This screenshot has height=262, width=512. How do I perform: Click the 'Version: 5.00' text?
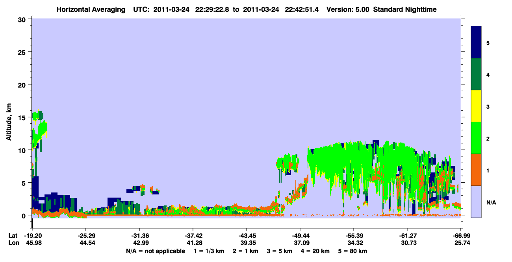coord(348,9)
